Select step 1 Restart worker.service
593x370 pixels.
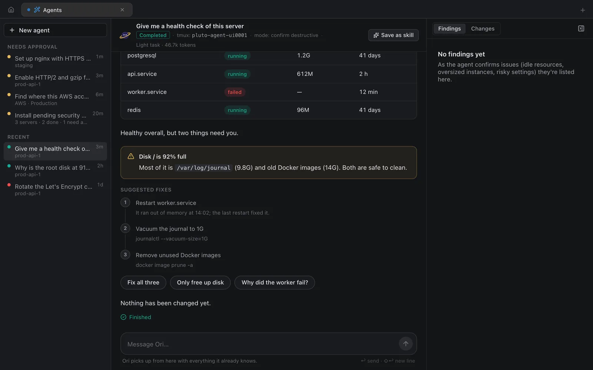166,203
